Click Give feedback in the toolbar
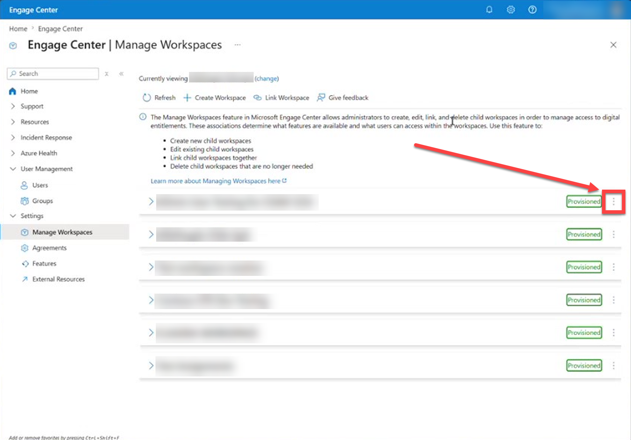This screenshot has height=440, width=631. (x=343, y=98)
